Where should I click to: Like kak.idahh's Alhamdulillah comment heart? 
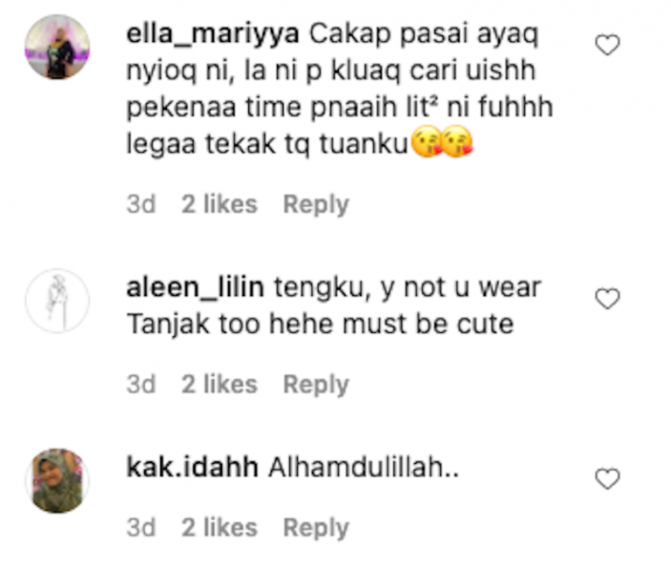click(x=608, y=479)
